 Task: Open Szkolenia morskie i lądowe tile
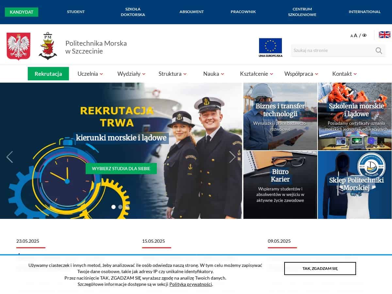(x=355, y=116)
